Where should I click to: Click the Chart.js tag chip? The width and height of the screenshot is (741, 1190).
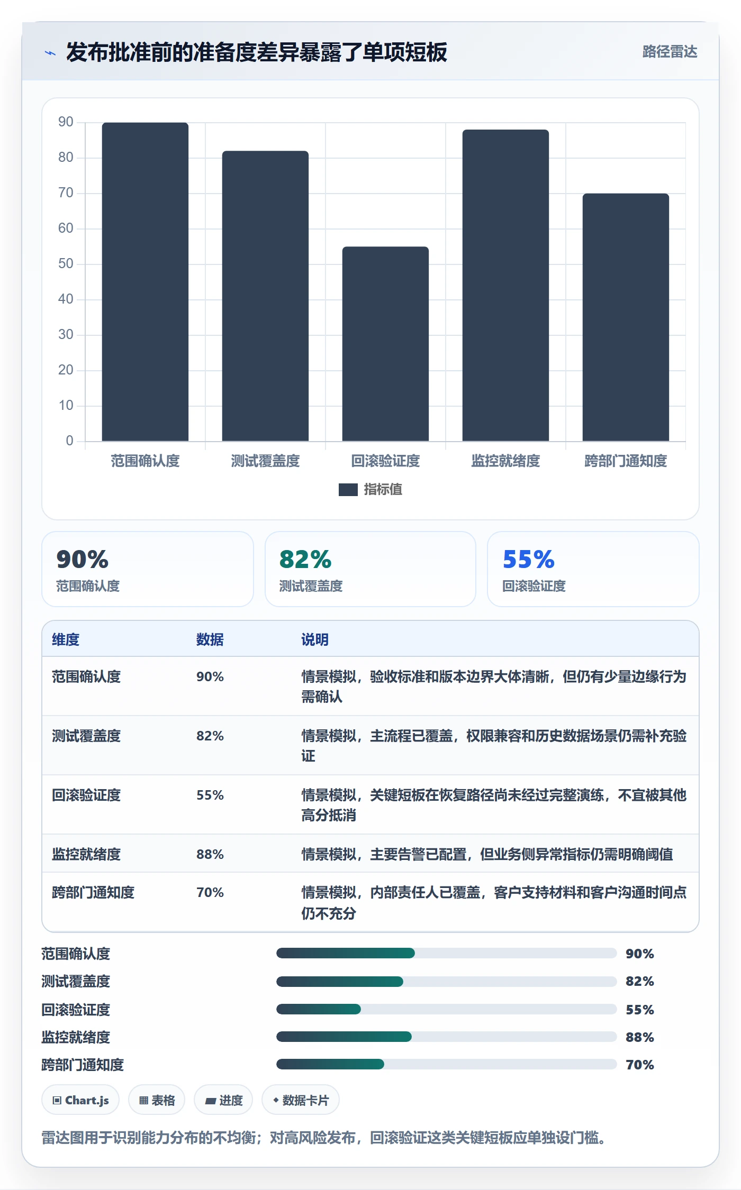[x=80, y=1100]
